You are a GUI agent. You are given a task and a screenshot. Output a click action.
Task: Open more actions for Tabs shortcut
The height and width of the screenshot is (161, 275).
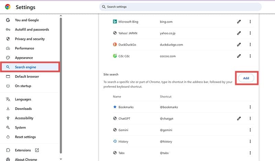[250, 153]
